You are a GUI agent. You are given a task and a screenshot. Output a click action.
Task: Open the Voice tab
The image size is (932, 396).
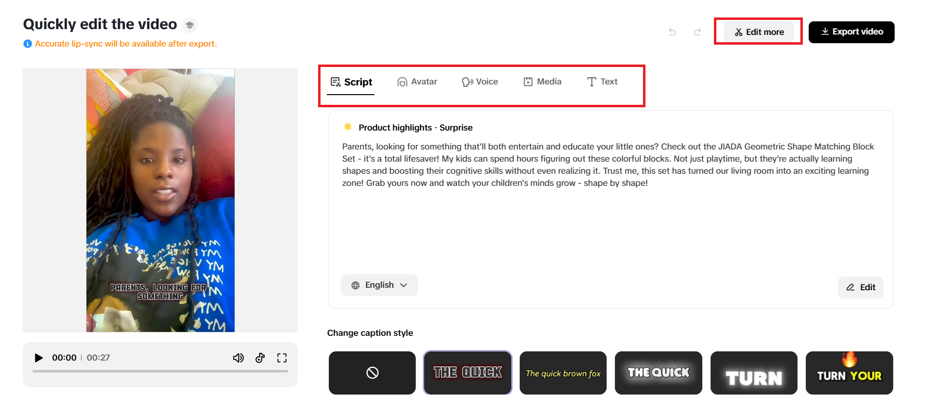[x=480, y=82]
